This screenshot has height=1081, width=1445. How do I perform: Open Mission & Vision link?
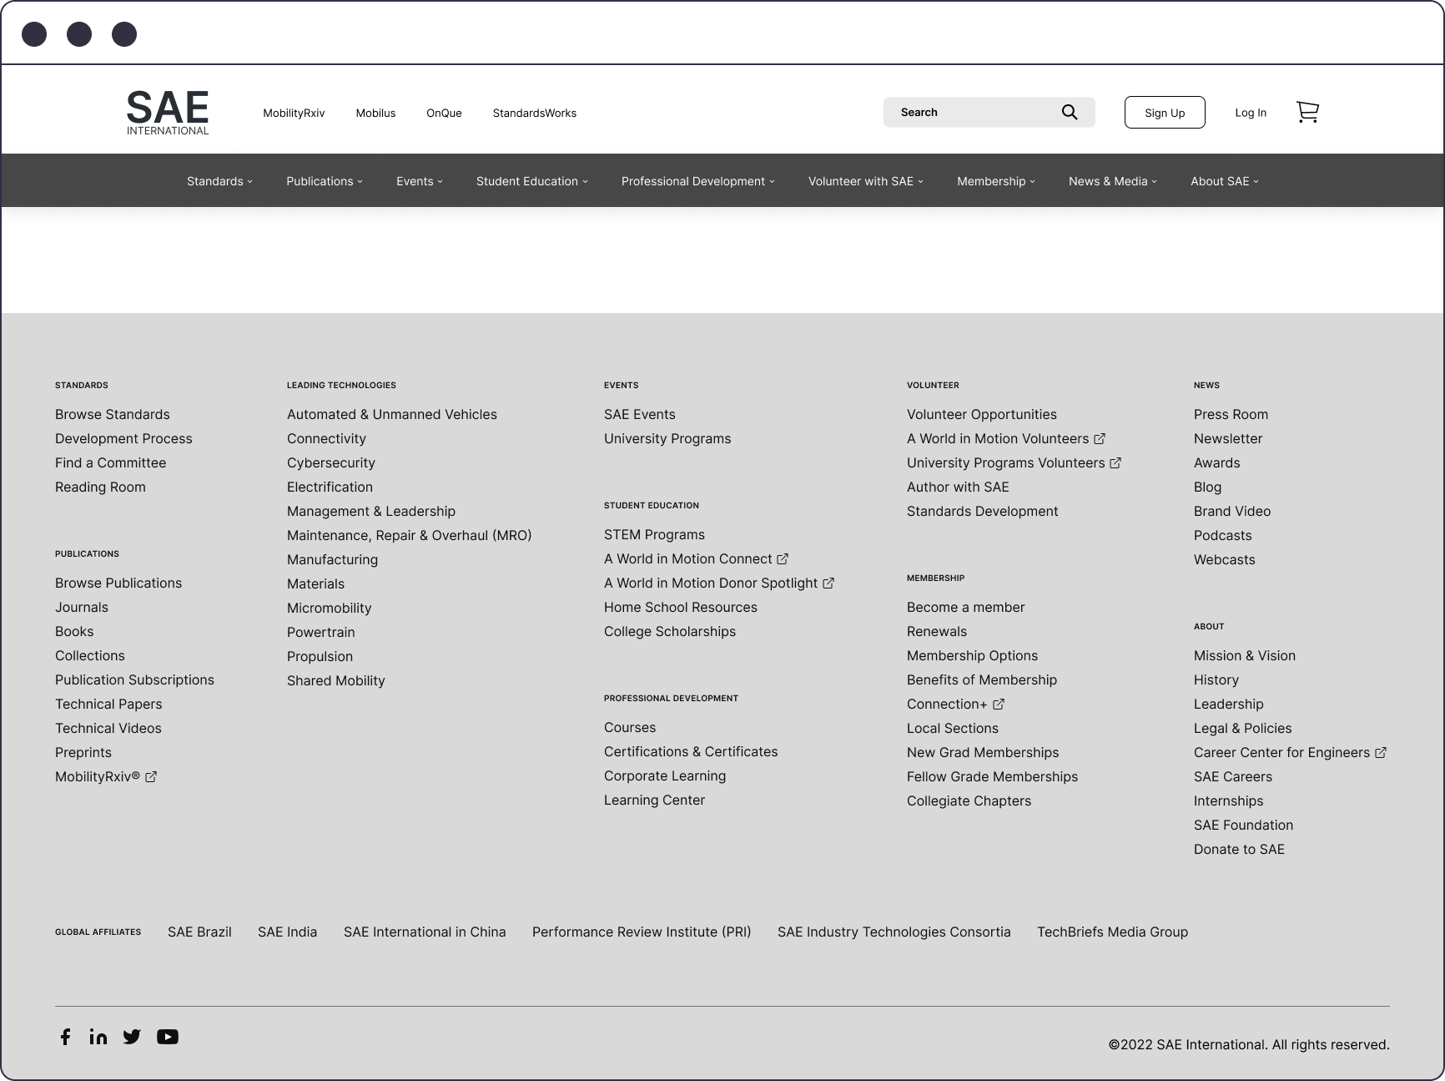[1245, 655]
